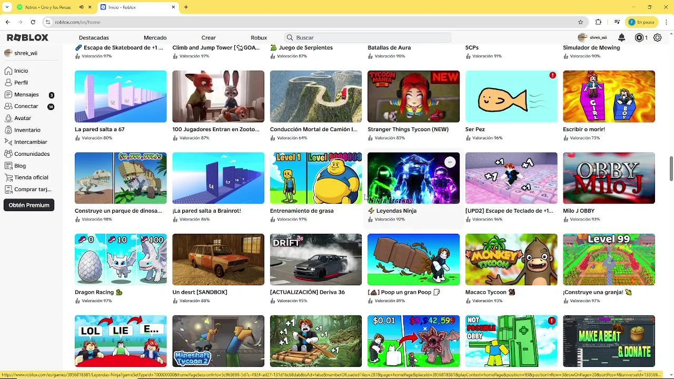Viewport: 674px width, 379px height.
Task: Bookmark this page with the star icon
Action: coord(581,22)
